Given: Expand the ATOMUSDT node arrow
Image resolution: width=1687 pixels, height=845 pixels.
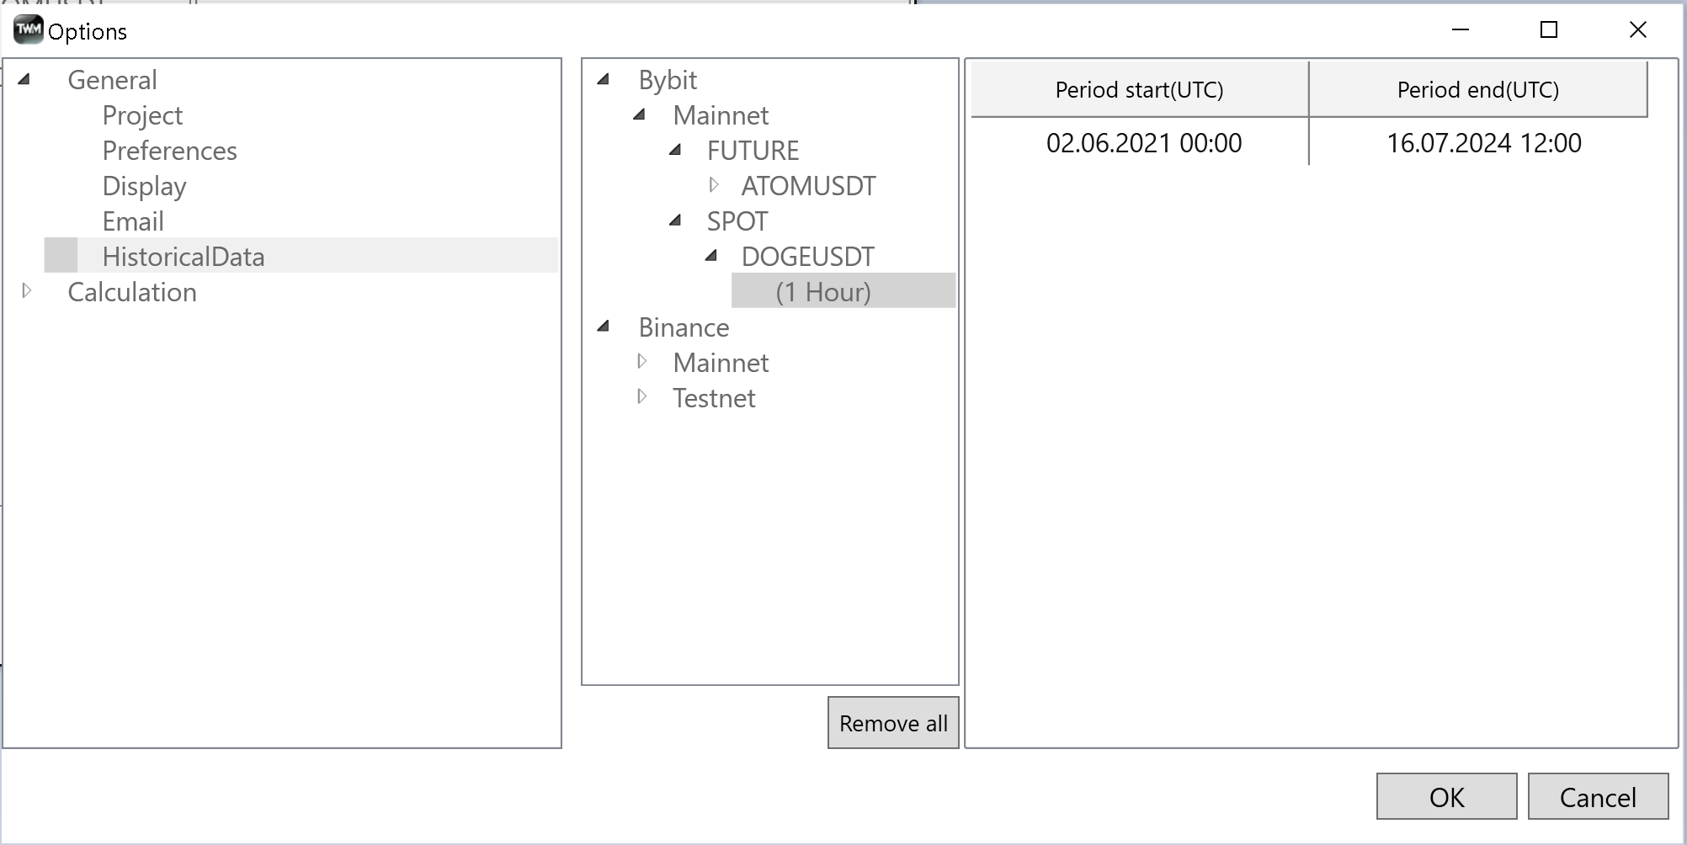Looking at the screenshot, I should (x=714, y=184).
